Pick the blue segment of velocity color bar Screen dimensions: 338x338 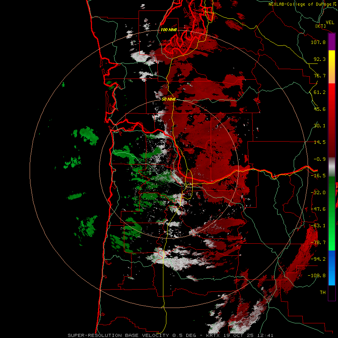[x=332, y=268]
